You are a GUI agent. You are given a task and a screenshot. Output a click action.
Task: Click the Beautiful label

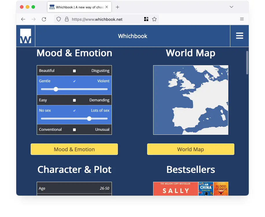click(47, 70)
